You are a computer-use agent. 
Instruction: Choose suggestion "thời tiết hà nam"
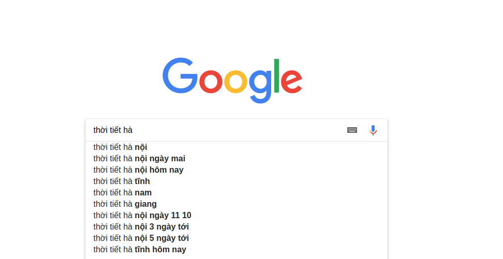click(123, 193)
